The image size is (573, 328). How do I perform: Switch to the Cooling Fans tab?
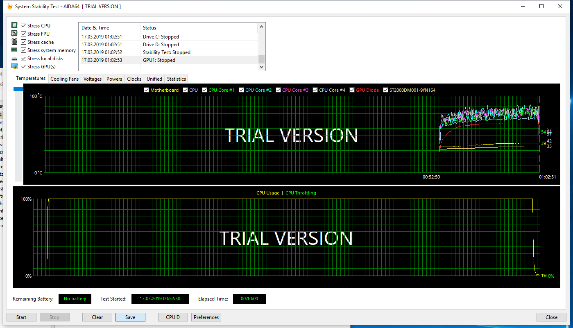[x=64, y=79]
